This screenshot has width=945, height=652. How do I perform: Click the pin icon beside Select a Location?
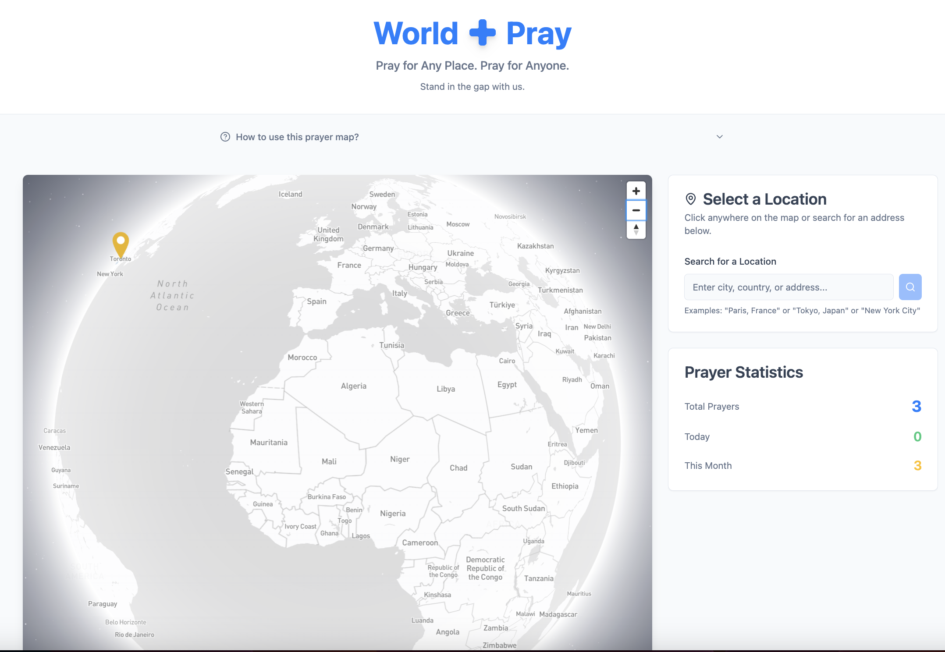pos(690,199)
